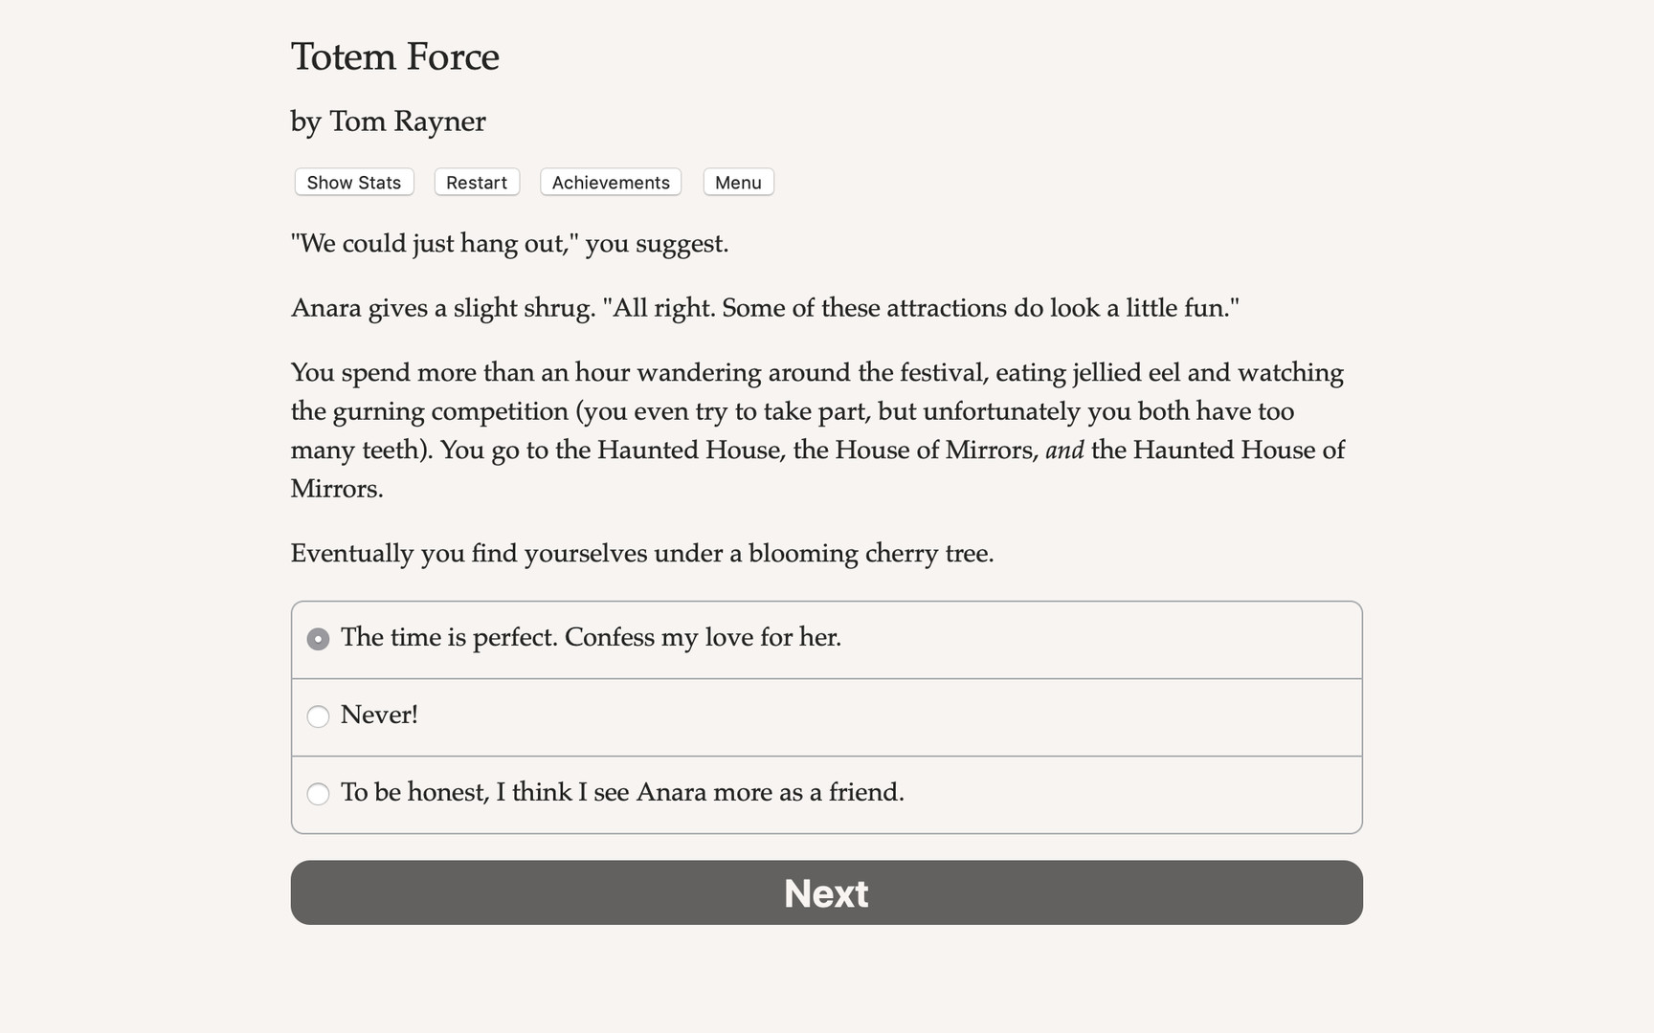Pick "I see Anara more as a friend"
The image size is (1654, 1033).
click(x=318, y=794)
